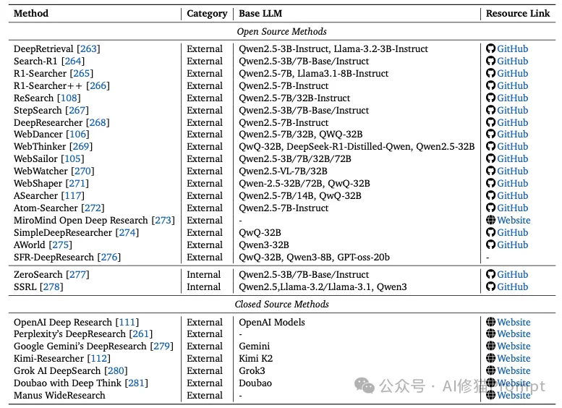The width and height of the screenshot is (562, 408).
Task: Click the GitHub icon in the SSRL row
Action: (490, 287)
